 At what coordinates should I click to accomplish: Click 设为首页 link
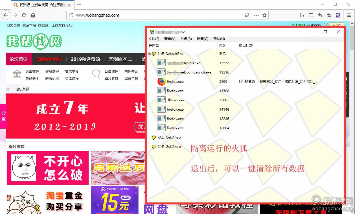13,25
